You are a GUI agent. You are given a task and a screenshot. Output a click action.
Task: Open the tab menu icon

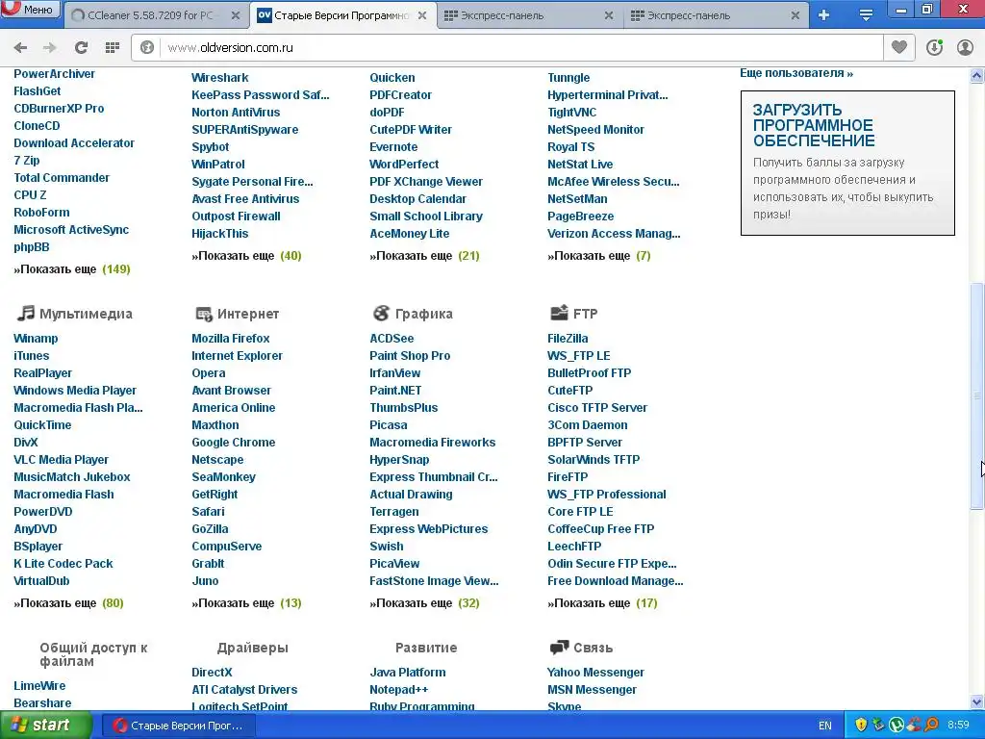pos(866,15)
